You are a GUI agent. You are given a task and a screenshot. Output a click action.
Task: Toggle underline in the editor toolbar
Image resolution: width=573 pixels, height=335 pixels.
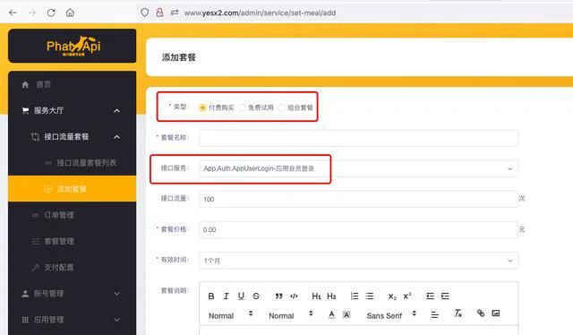(x=241, y=296)
